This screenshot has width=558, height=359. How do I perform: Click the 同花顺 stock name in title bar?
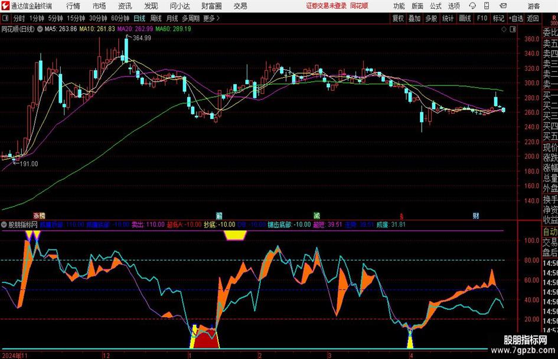coord(359,6)
